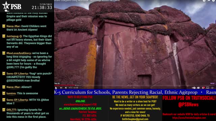Open the support-PSB online donation link
216x121 pixels.
click(80, 105)
